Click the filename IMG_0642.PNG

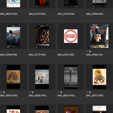tap(9, 14)
